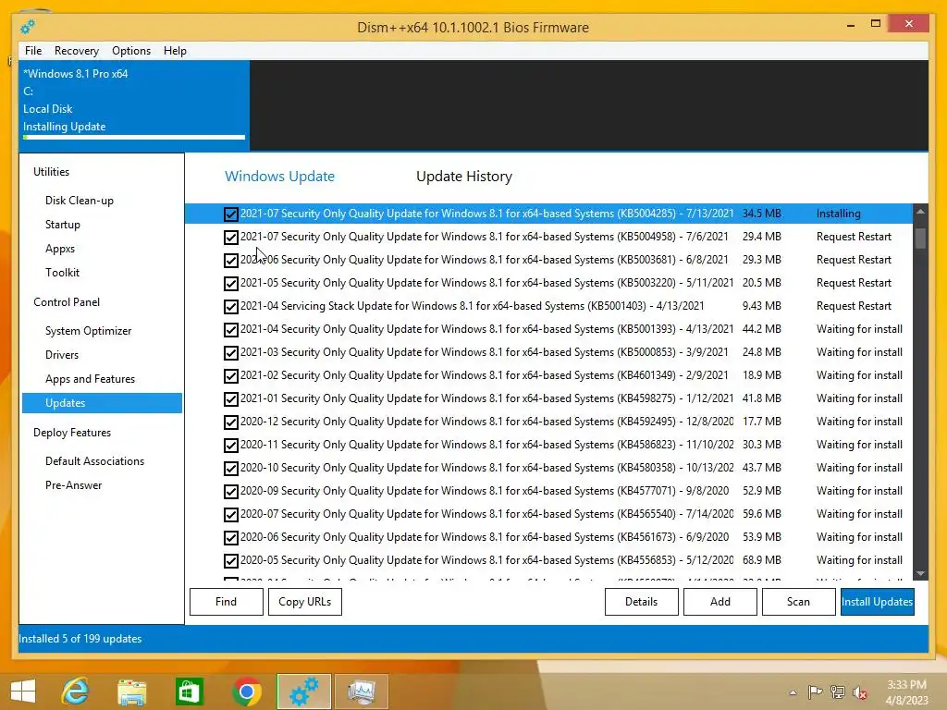
Task: Select the Windows 8.1 Pro x64 image tile
Action: [x=134, y=105]
